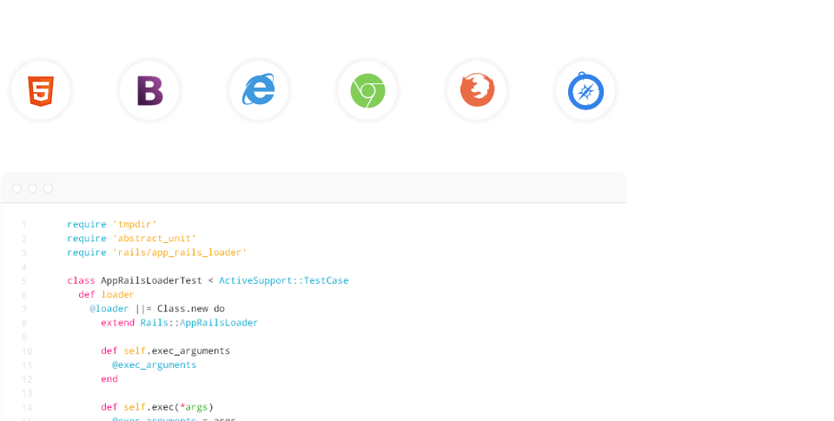Click the @loader instance variable
Viewport: 834px width, 421px height.
click(109, 309)
